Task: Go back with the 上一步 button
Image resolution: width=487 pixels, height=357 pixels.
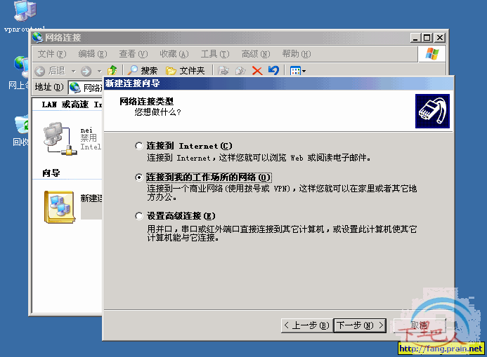Action: pos(306,325)
